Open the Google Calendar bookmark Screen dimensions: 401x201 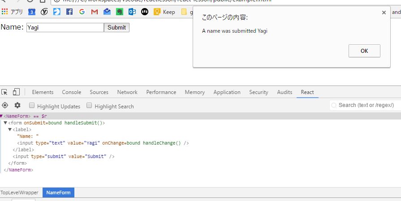[x=32, y=12]
